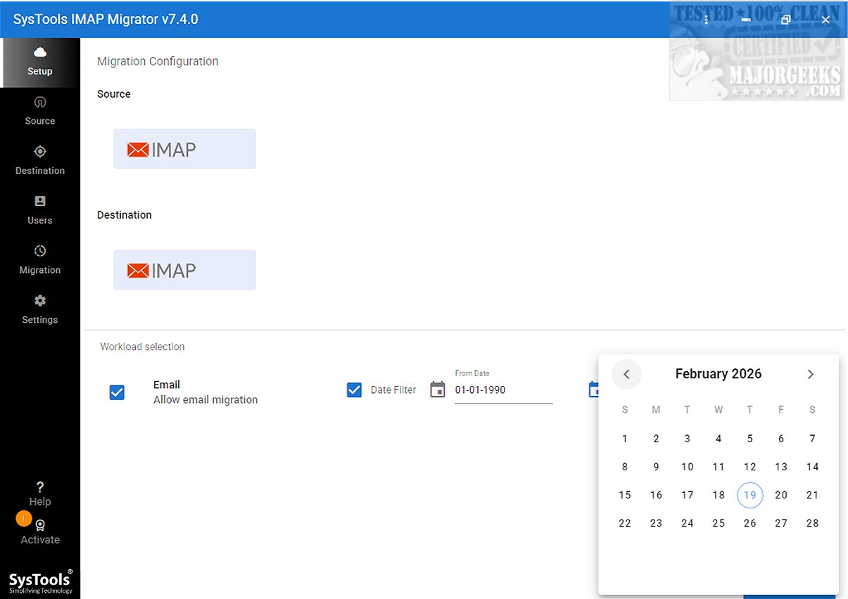Click Activate license icon

[40, 532]
